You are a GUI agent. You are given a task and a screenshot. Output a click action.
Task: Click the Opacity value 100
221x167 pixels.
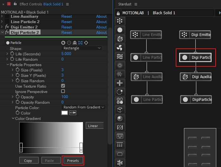(x=65, y=97)
